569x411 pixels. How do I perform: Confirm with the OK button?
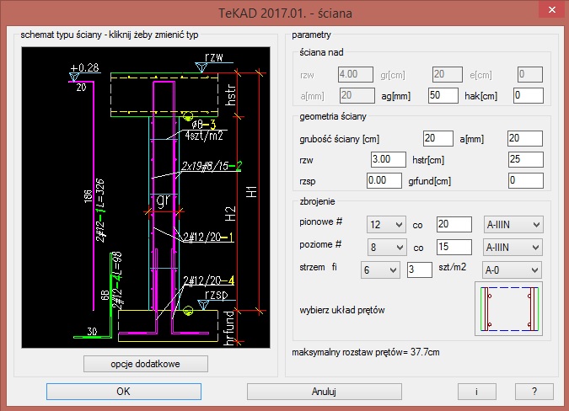[124, 392]
